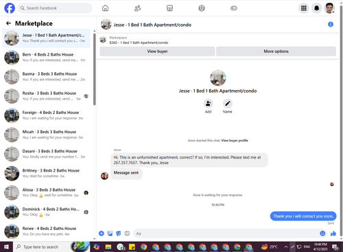Click the choose sticker icon

[x=119, y=233]
